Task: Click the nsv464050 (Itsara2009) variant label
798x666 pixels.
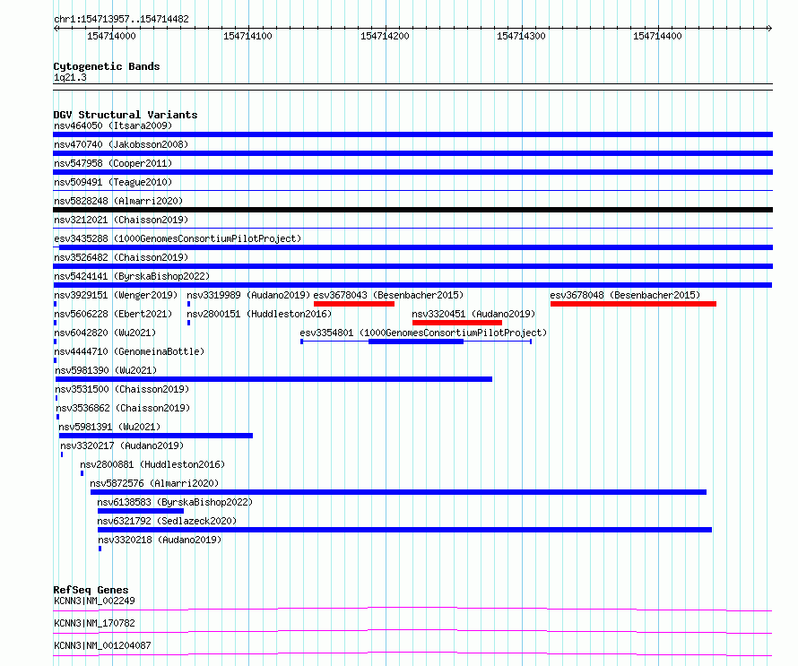Action: pyautogui.click(x=113, y=125)
